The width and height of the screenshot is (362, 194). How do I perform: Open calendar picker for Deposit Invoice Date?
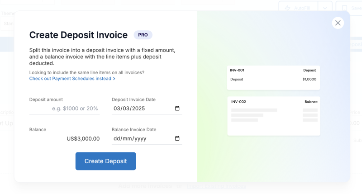[x=177, y=109]
